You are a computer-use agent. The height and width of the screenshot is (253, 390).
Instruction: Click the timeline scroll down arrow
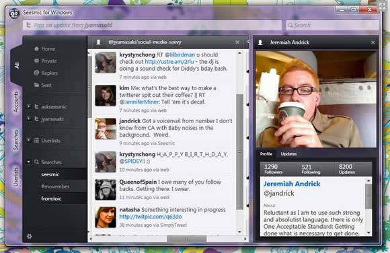239,232
